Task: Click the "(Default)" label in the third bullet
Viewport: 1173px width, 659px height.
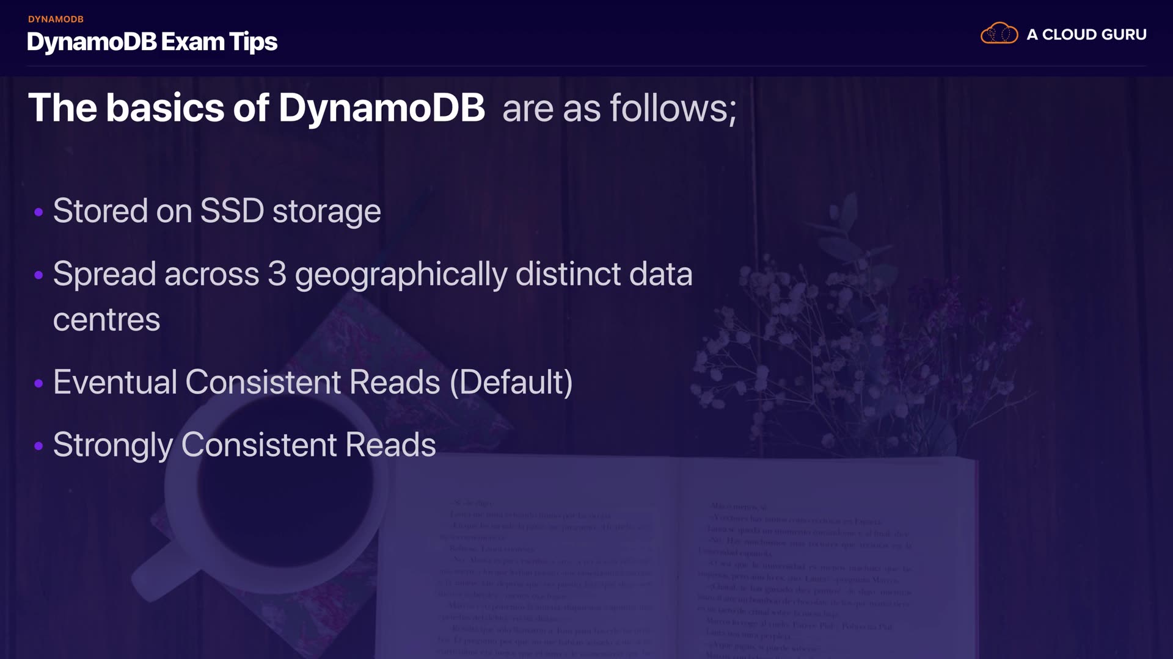Action: click(511, 383)
